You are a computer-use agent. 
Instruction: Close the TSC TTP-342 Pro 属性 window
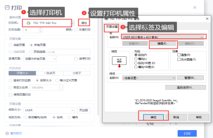pyautogui.click(x=207, y=19)
